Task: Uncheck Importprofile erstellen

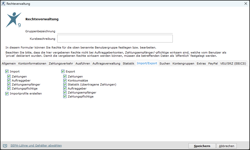Action: [x=7, y=93]
